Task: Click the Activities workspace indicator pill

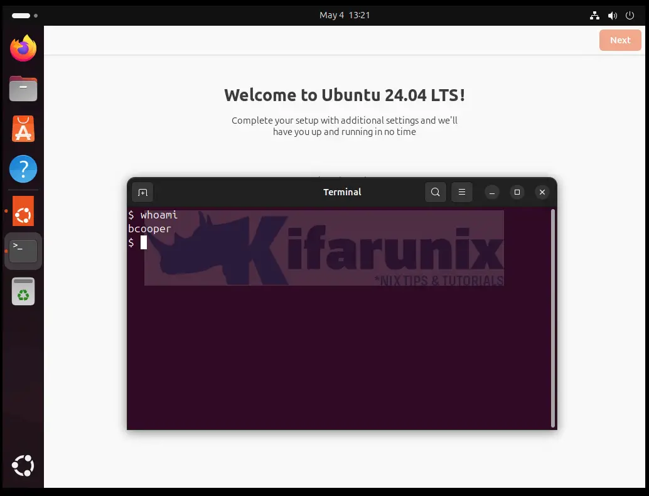Action: point(21,15)
